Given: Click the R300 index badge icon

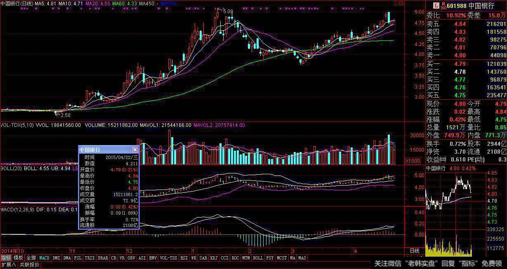Looking at the screenshot, I should click(x=443, y=5).
